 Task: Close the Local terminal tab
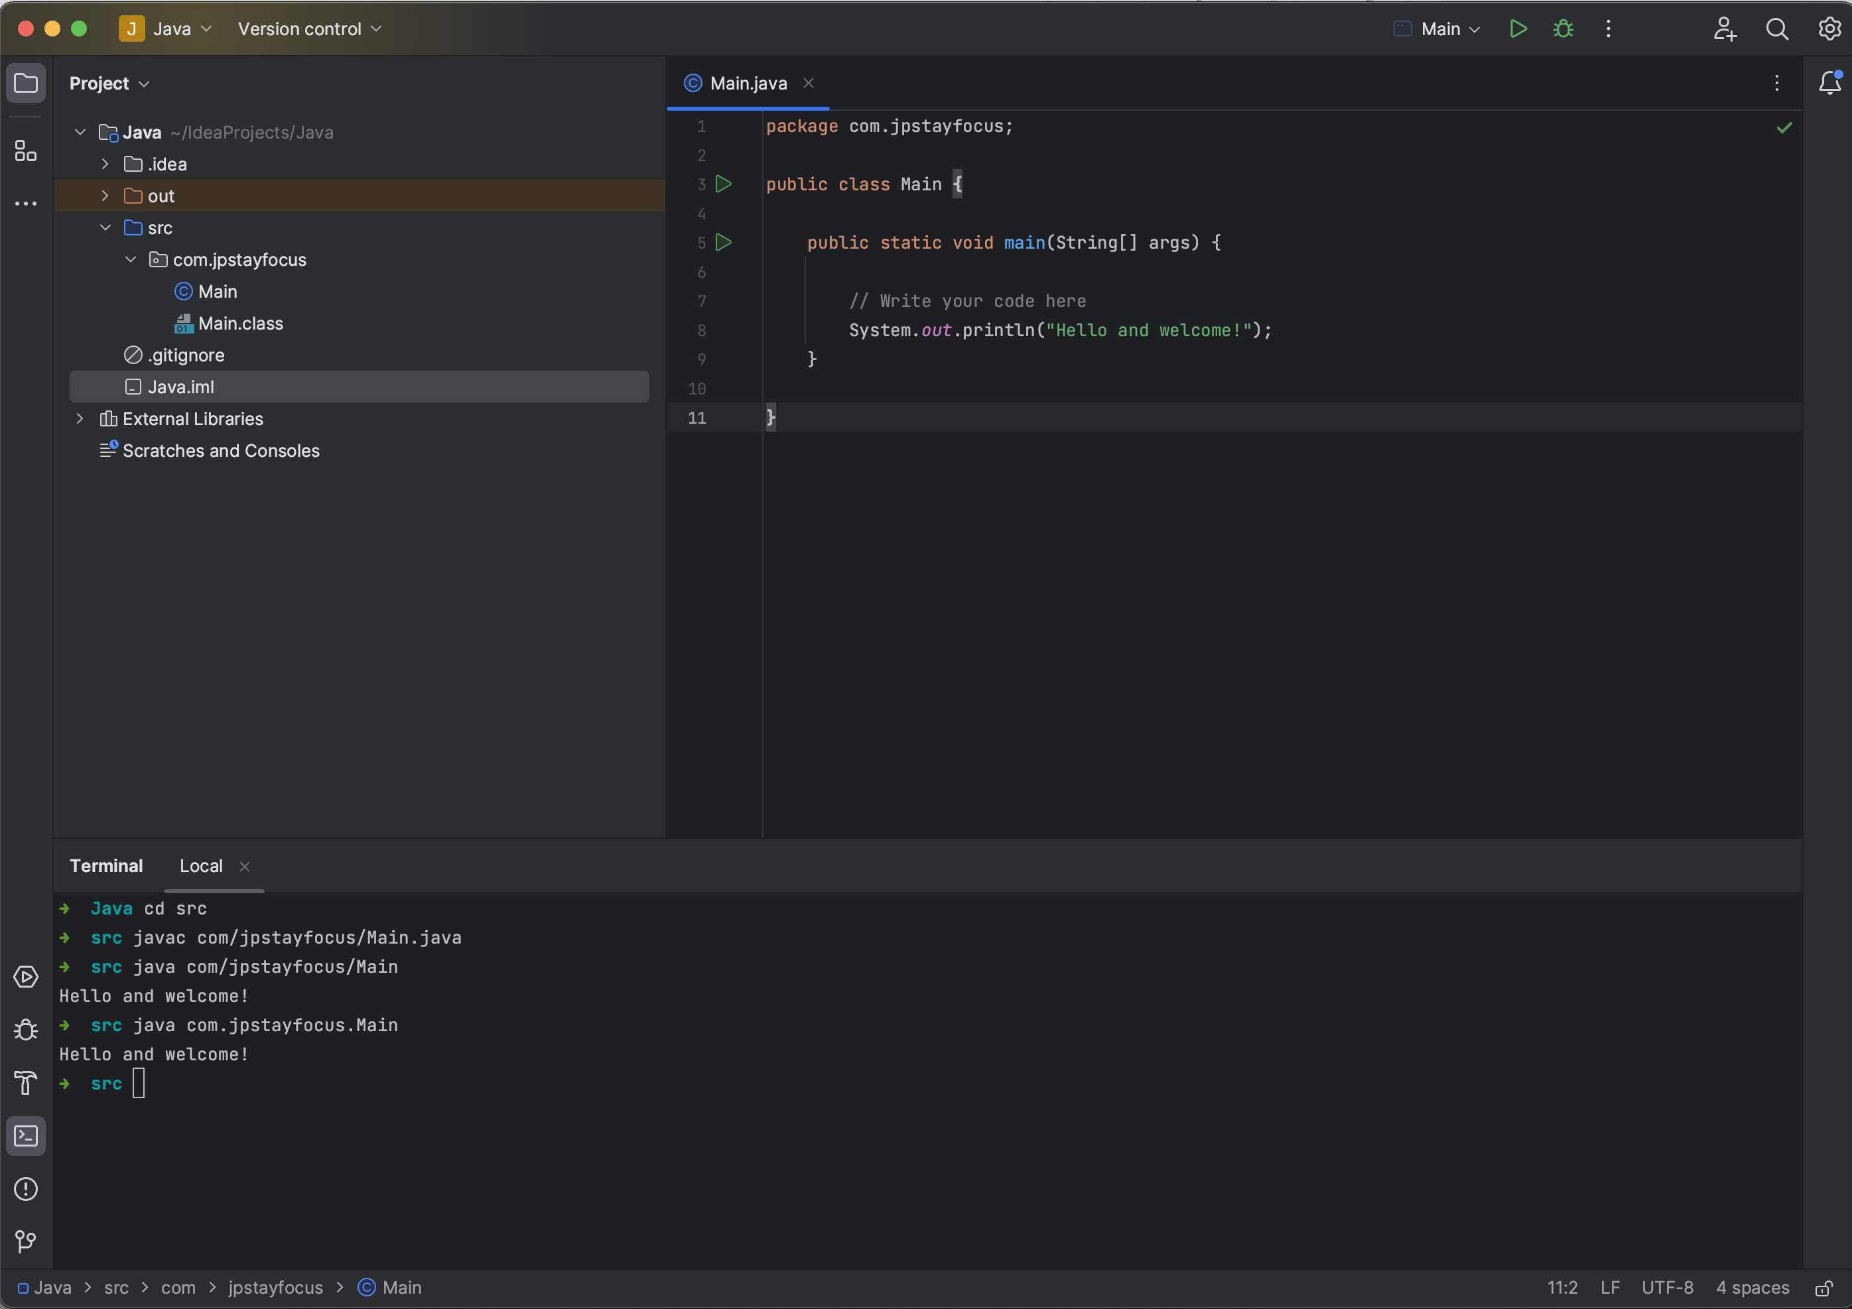point(244,866)
